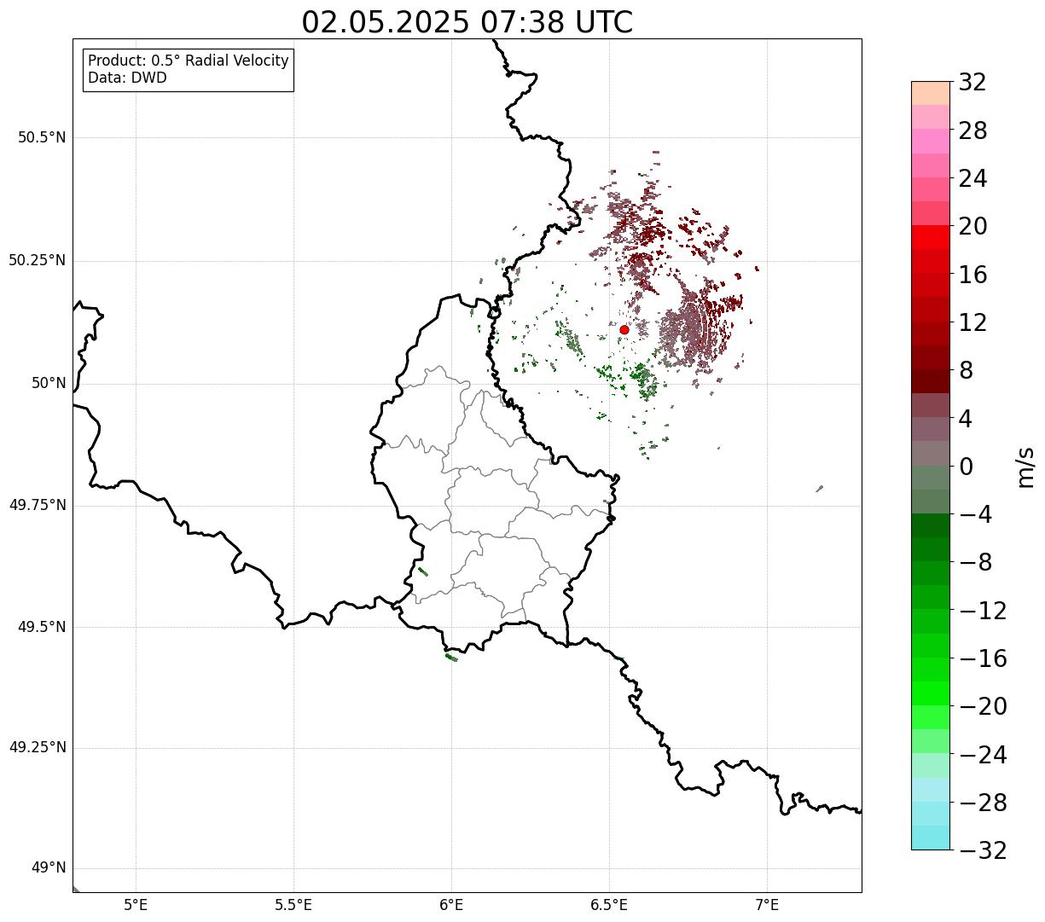Pick the peach swatch at top of colorbar
This screenshot has height=922, width=1045.
pos(931,93)
